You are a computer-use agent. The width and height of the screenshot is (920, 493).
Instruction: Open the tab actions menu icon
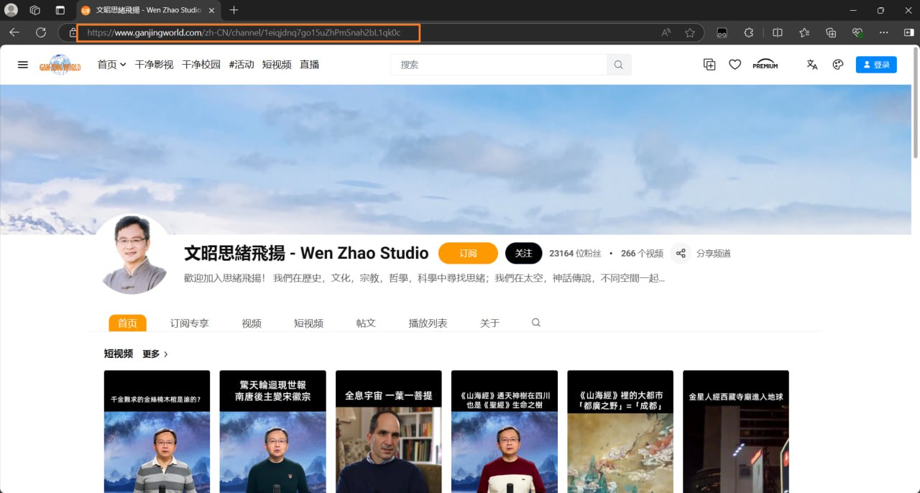tap(60, 10)
